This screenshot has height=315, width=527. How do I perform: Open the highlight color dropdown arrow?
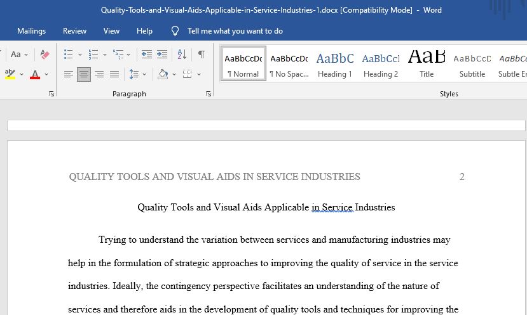(22, 74)
